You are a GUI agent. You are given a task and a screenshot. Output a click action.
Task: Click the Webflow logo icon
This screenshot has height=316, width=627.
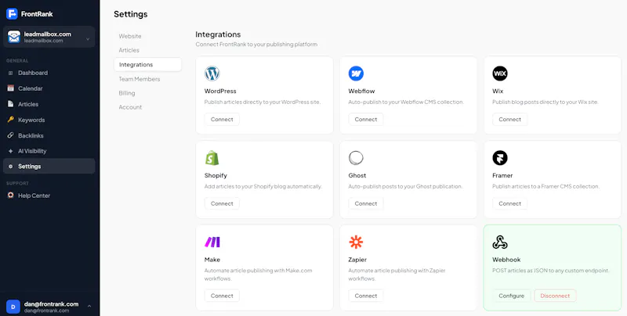coord(356,74)
